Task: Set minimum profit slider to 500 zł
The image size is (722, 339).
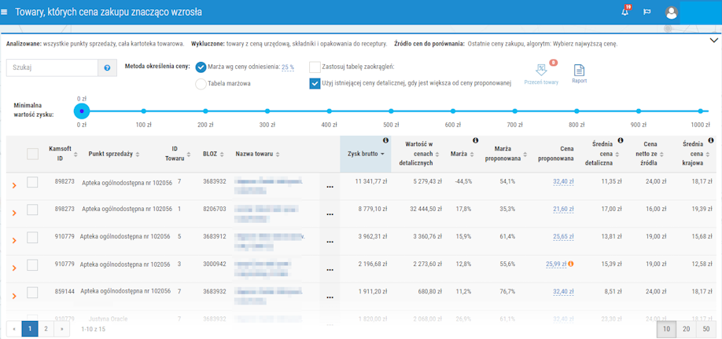Action: 391,112
